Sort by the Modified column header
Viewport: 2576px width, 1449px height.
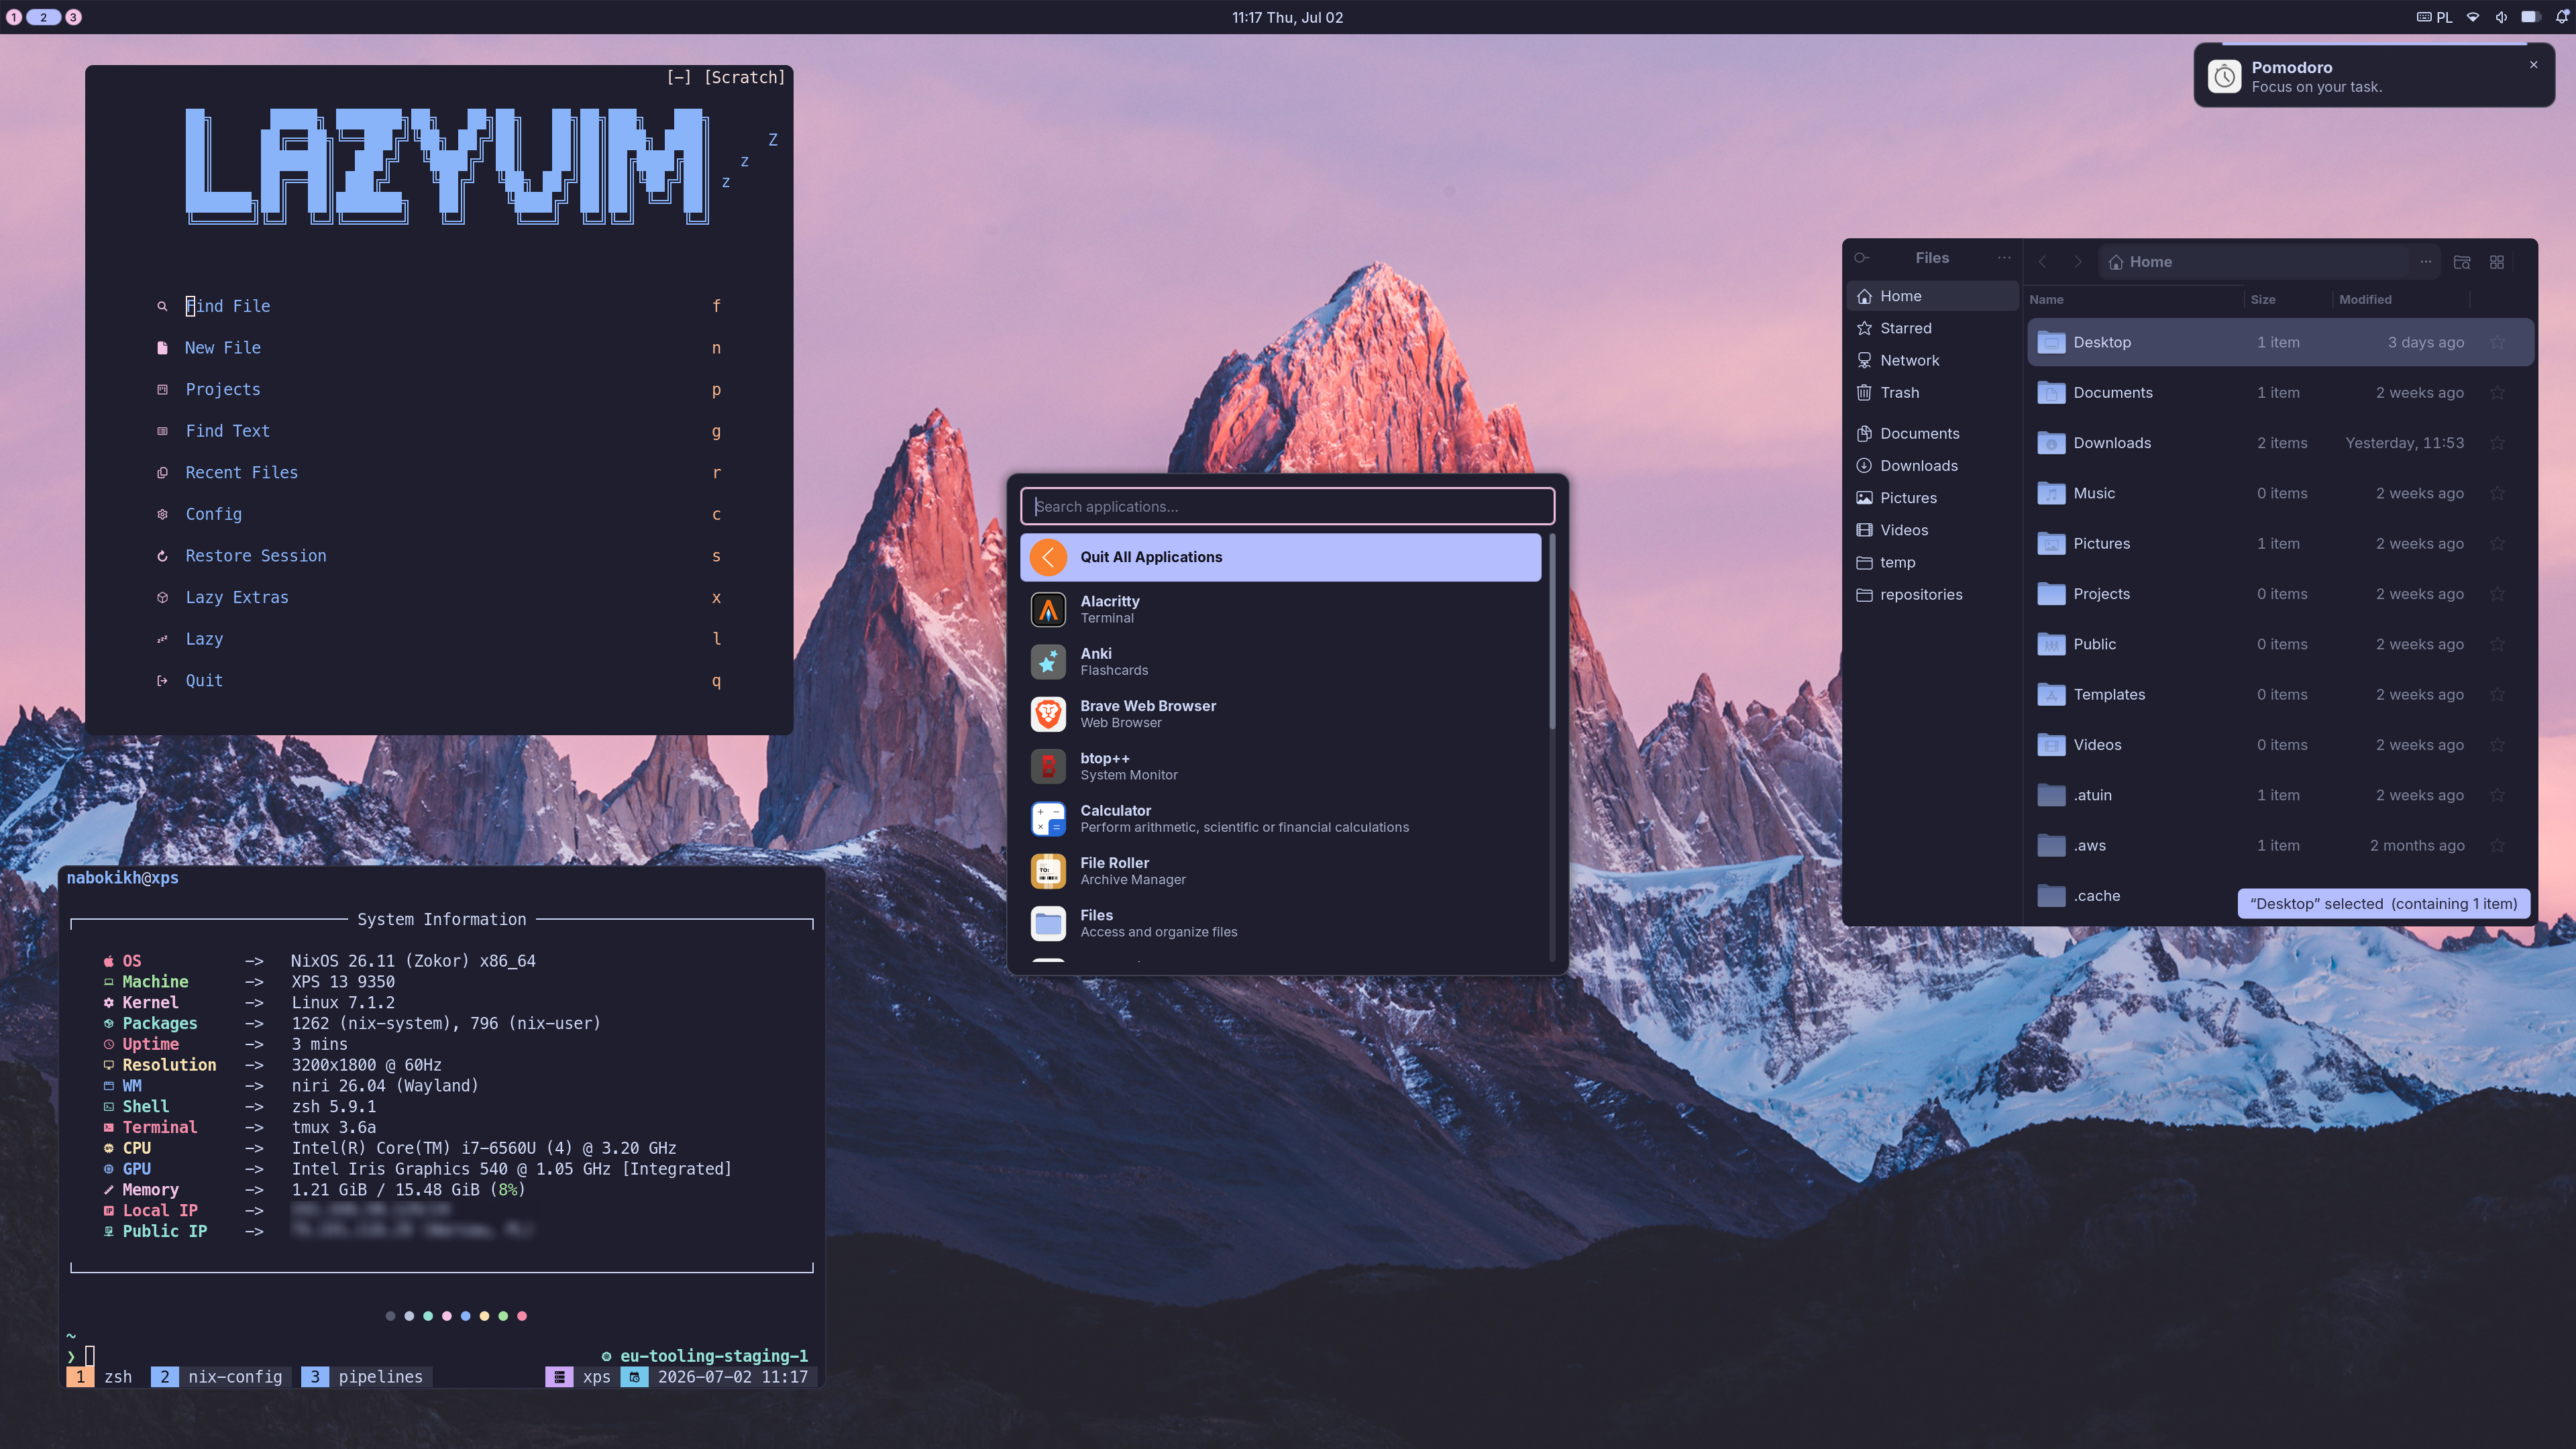[2365, 300]
